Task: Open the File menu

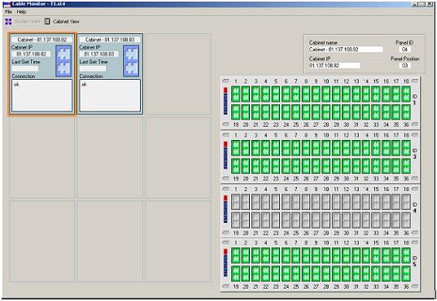Action: [8, 11]
